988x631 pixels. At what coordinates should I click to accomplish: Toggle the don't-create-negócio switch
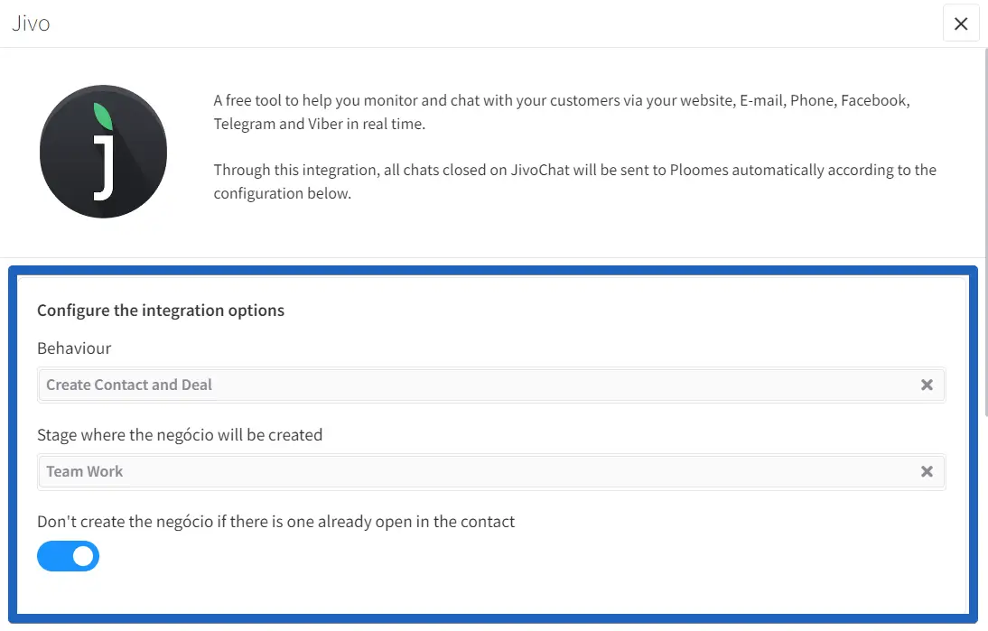coord(68,556)
